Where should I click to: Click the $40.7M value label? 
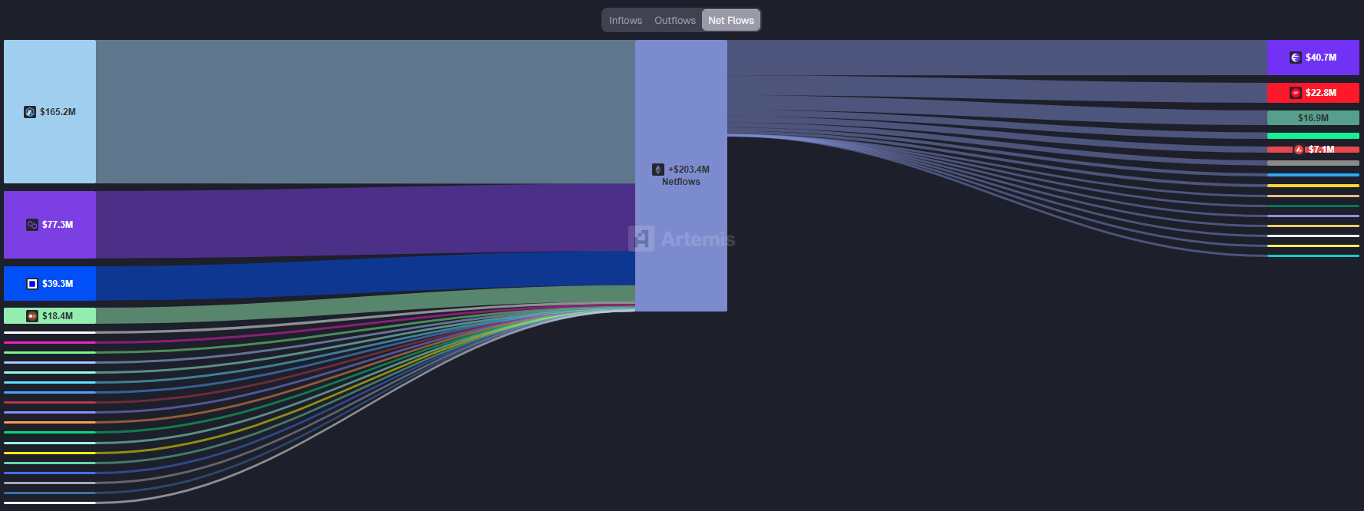(x=1321, y=58)
